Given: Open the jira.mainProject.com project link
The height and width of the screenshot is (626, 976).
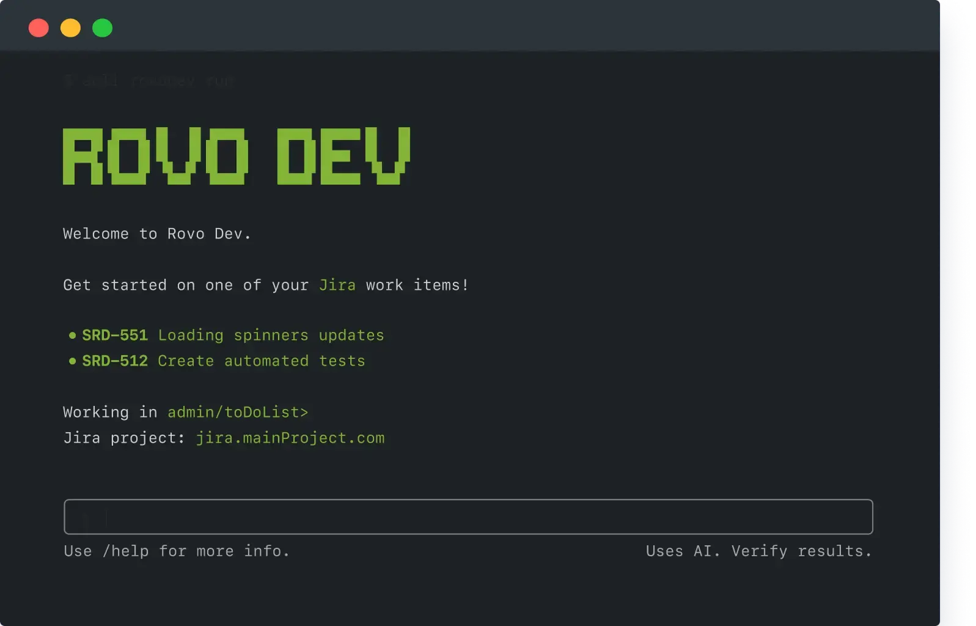Looking at the screenshot, I should click(290, 438).
